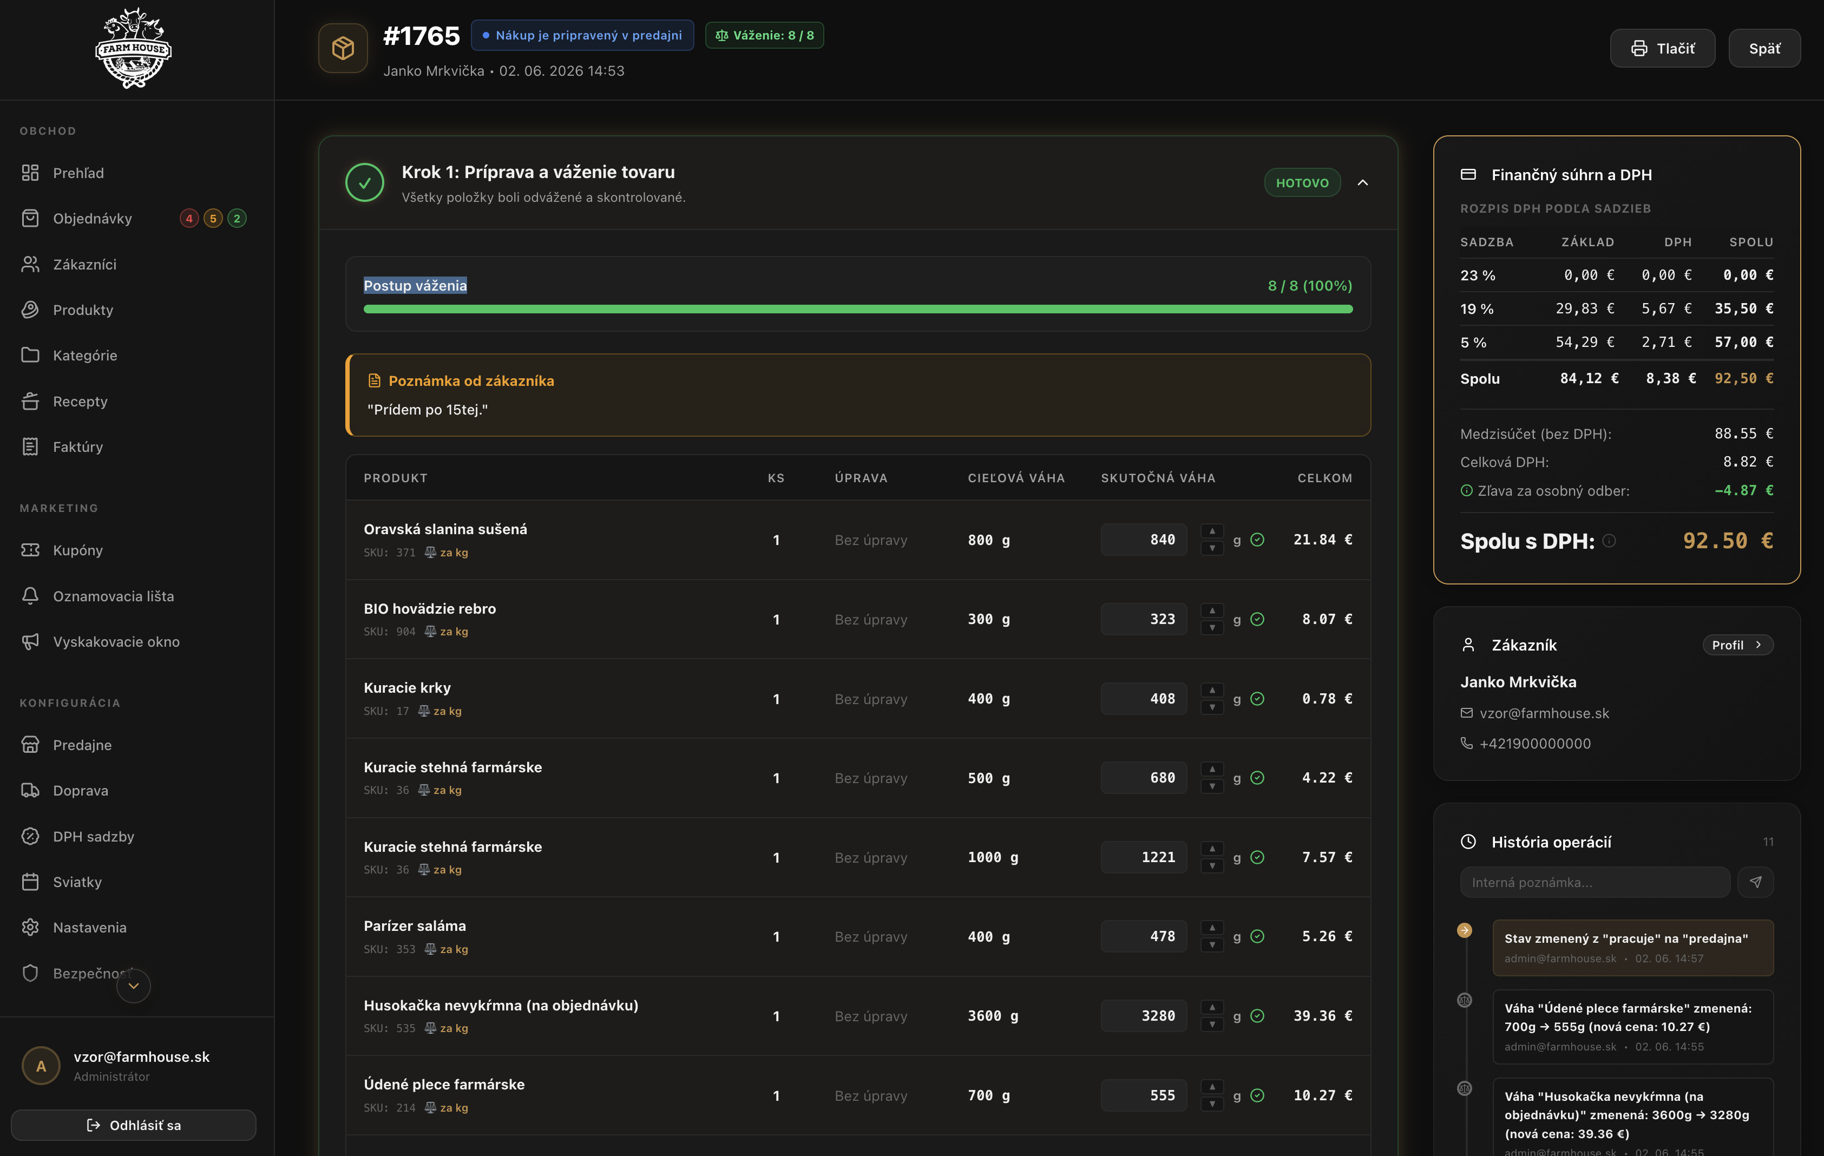The height and width of the screenshot is (1156, 1824).
Task: Decrease weight for Oravská slanina sušená
Action: pos(1212,548)
